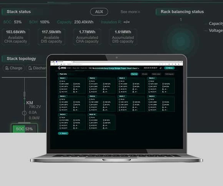223x186 pixels.
Task: Switch to the Cell diagram tab
Action: (x=170, y=74)
